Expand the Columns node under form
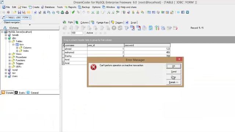This screenshot has height=132, width=235. tap(17, 48)
